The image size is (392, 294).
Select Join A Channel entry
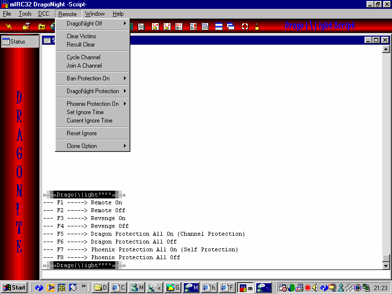click(x=93, y=66)
